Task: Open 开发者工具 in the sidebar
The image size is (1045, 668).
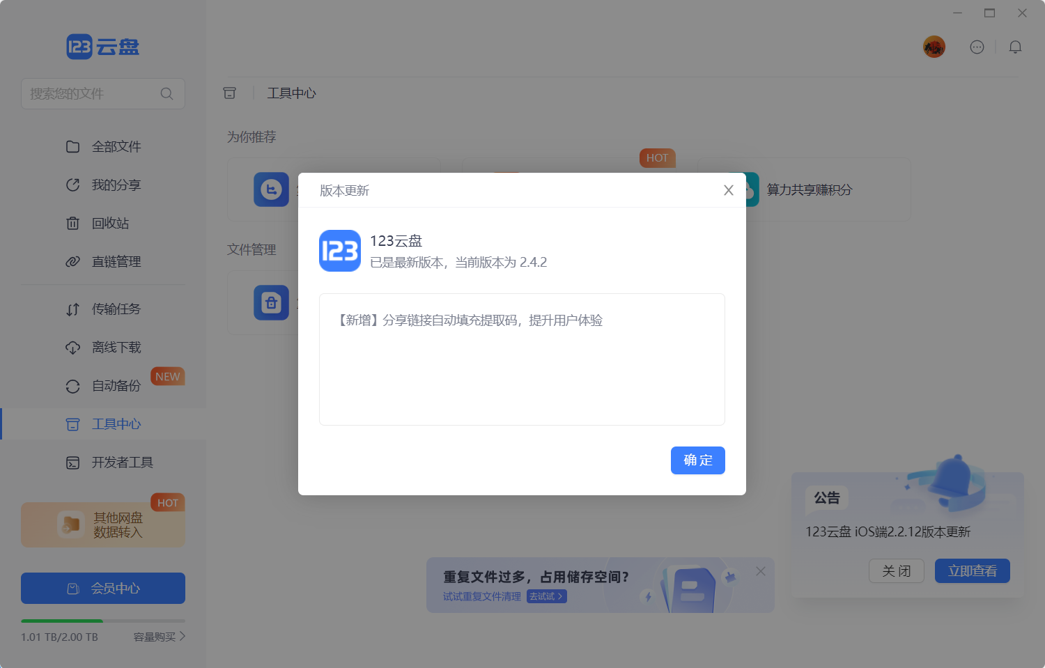Action: [103, 462]
